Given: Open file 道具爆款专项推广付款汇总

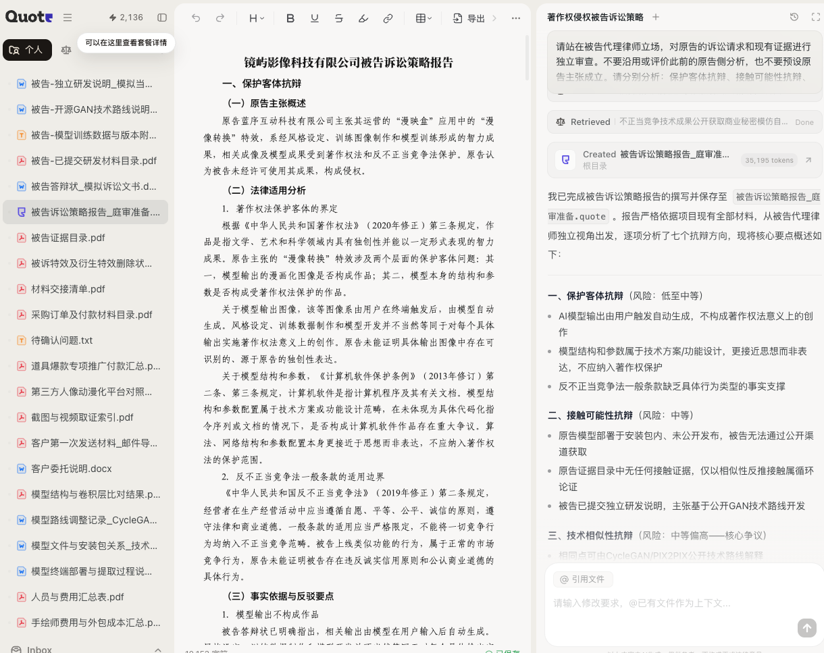Looking at the screenshot, I should point(85,366).
